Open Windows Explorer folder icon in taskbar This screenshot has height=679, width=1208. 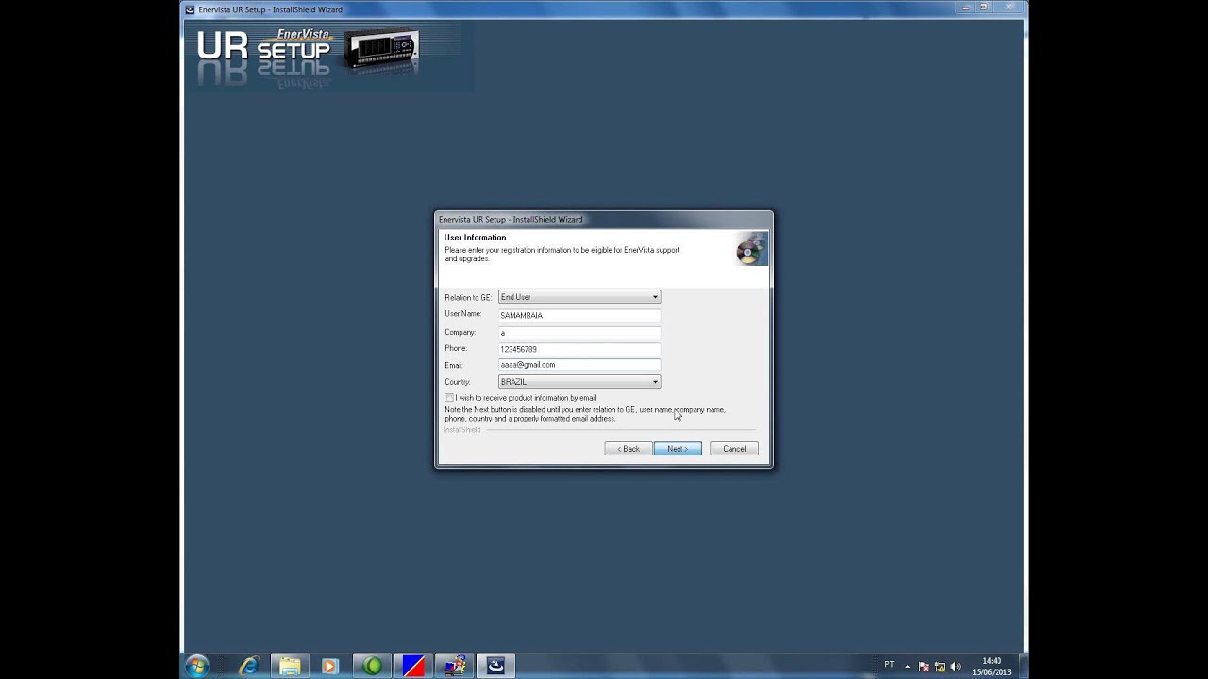coord(290,666)
